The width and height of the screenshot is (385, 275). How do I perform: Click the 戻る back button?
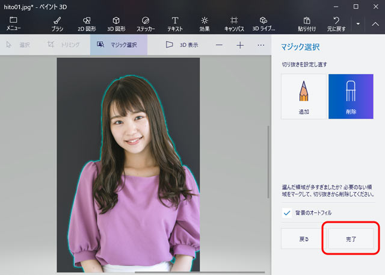pyautogui.click(x=304, y=239)
